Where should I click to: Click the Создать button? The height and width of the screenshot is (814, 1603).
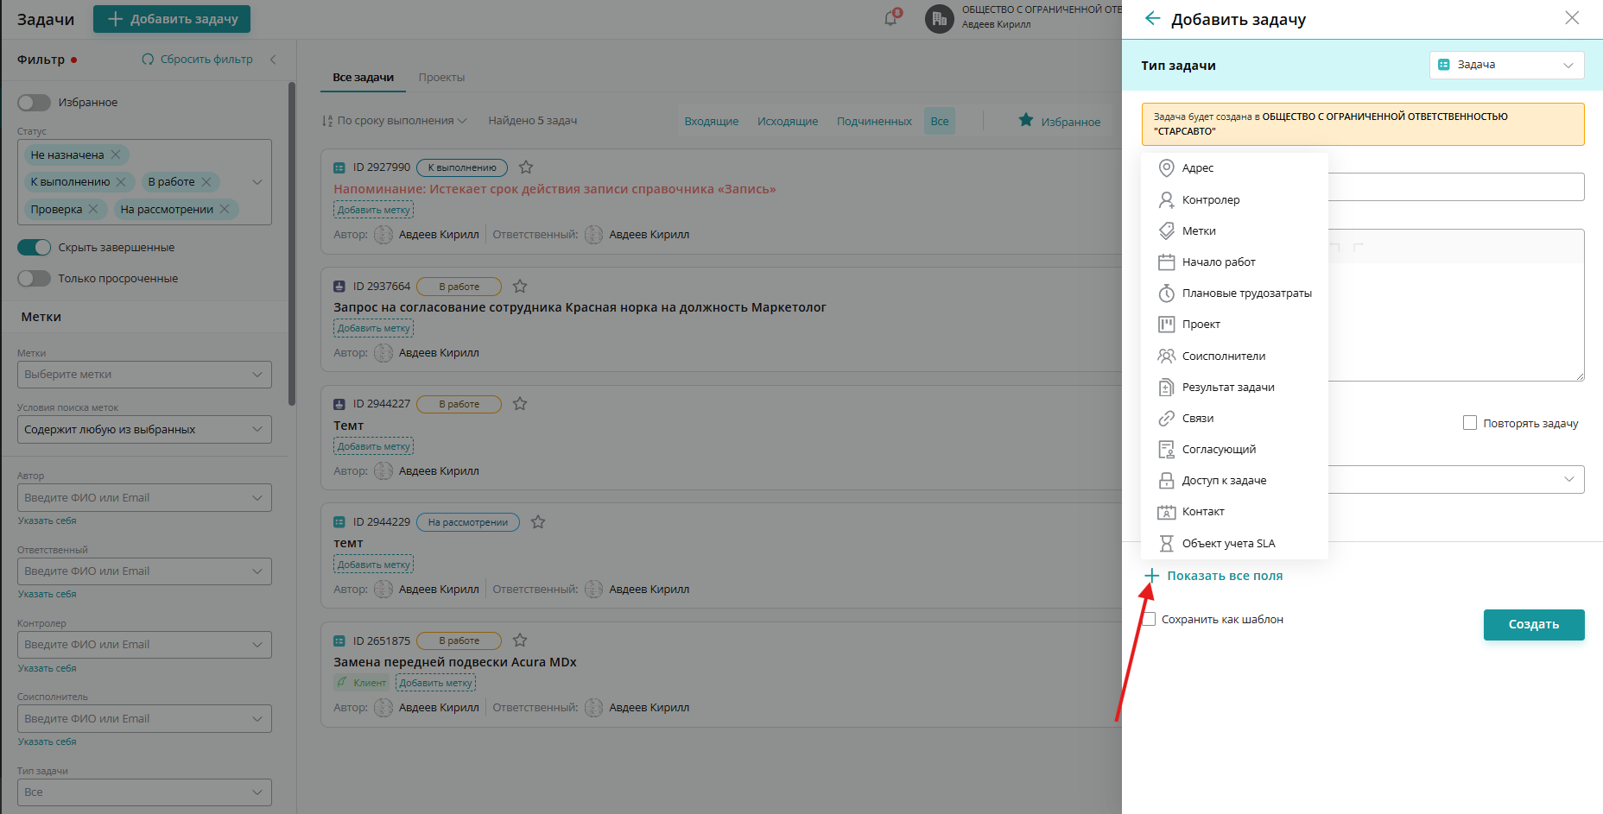pyautogui.click(x=1534, y=625)
